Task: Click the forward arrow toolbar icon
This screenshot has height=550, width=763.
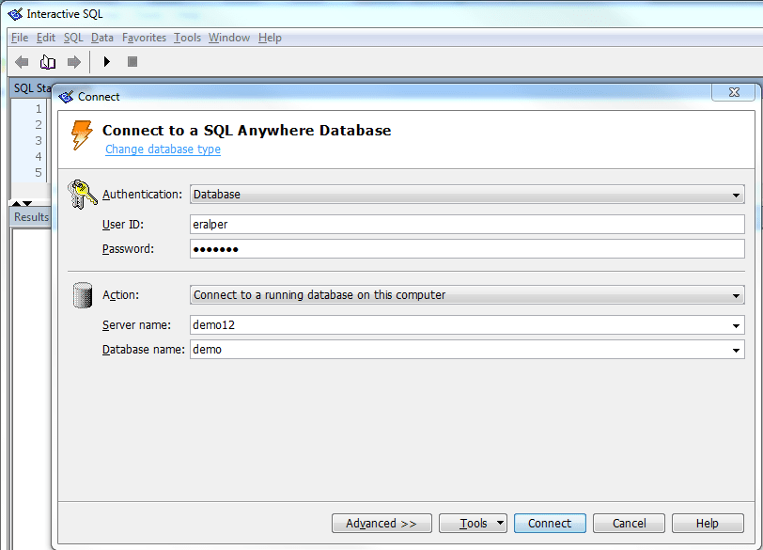Action: pyautogui.click(x=74, y=62)
